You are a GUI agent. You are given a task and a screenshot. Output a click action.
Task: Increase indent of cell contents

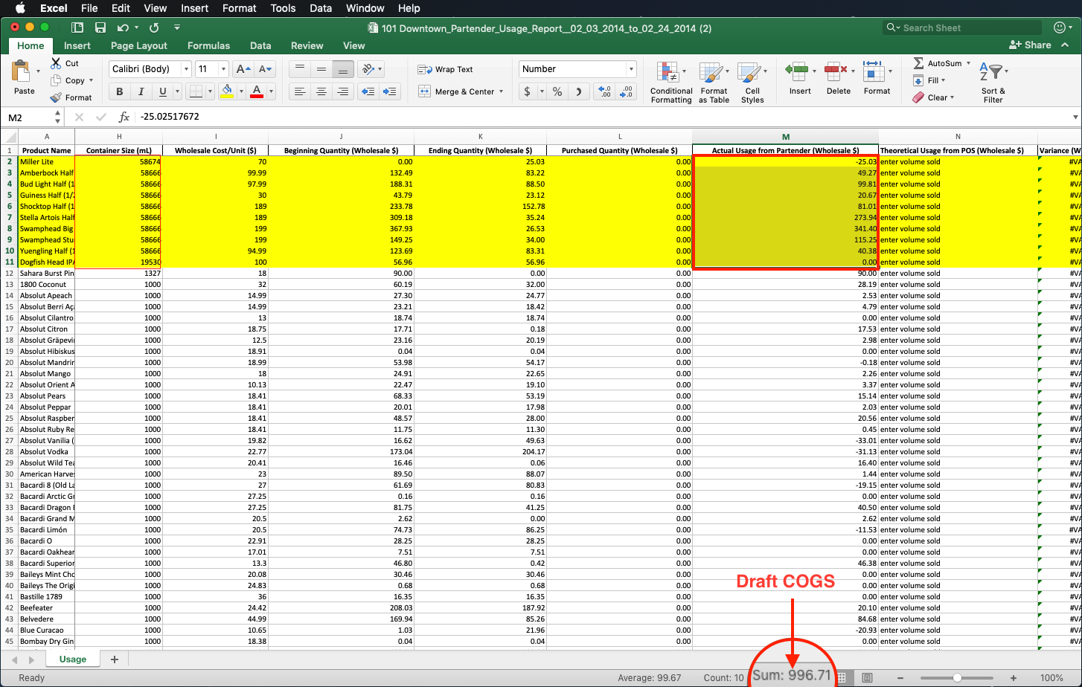[x=390, y=92]
